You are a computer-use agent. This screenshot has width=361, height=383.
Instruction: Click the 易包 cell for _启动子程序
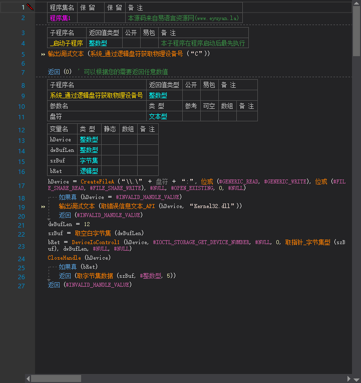(149, 43)
